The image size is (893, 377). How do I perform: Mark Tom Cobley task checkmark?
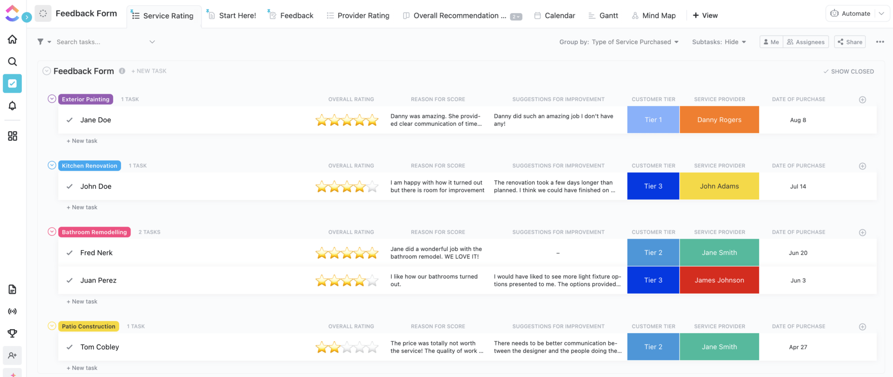(70, 347)
